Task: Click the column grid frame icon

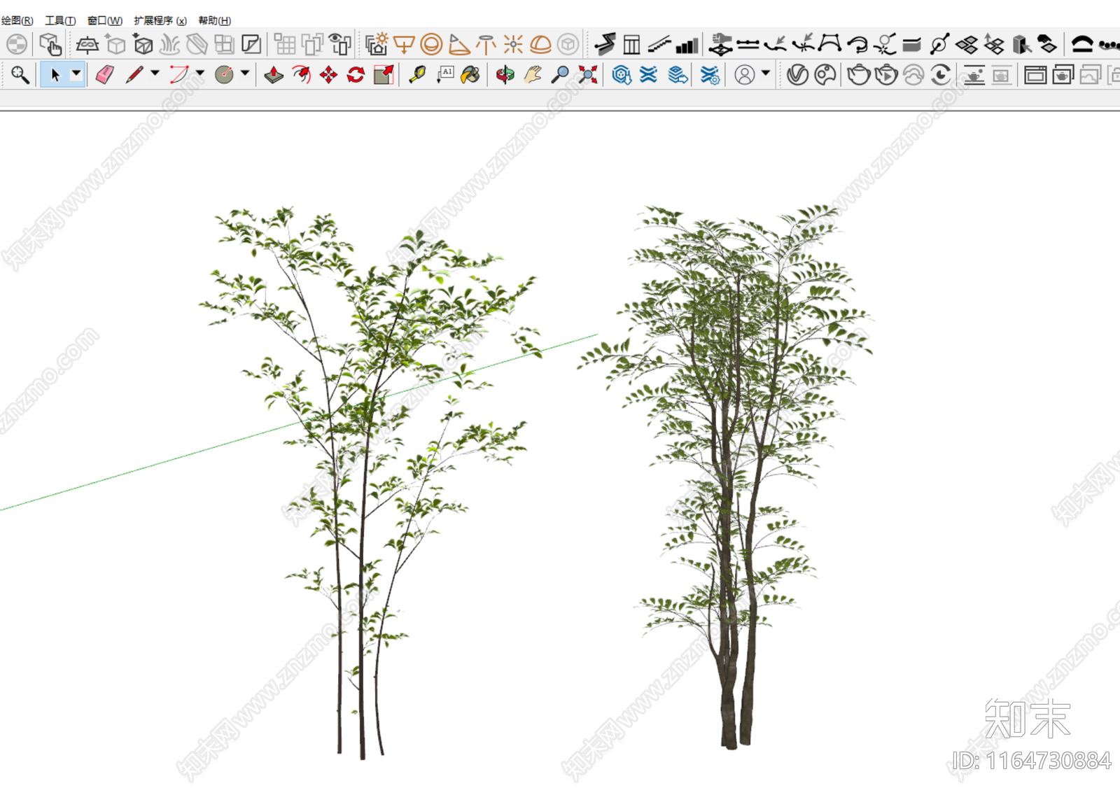Action: pyautogui.click(x=631, y=45)
